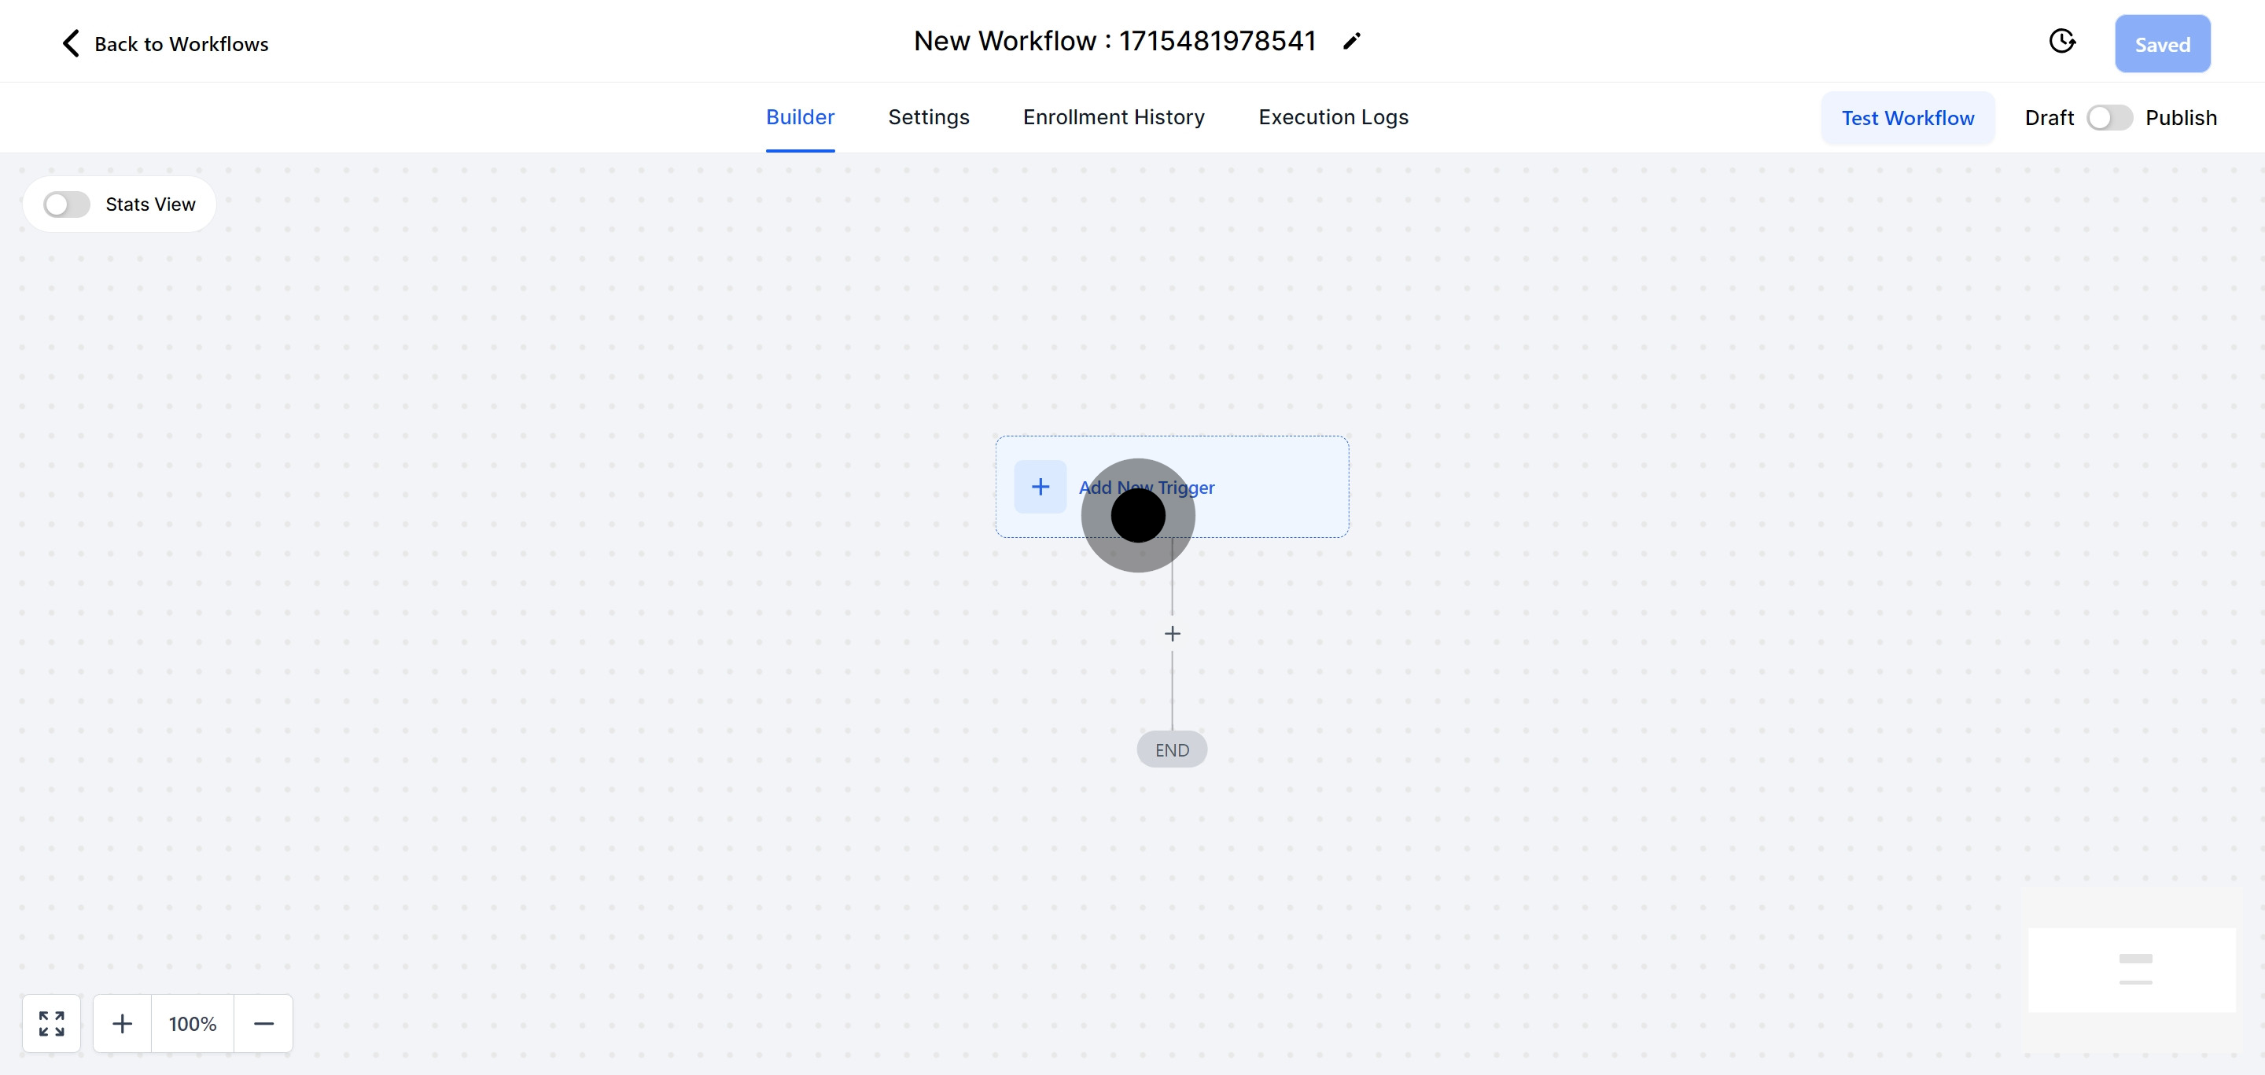Open version history clock icon
2265x1075 pixels.
tap(2061, 42)
